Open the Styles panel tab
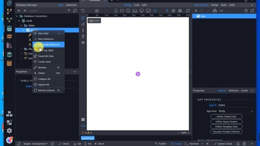 click(223, 5)
